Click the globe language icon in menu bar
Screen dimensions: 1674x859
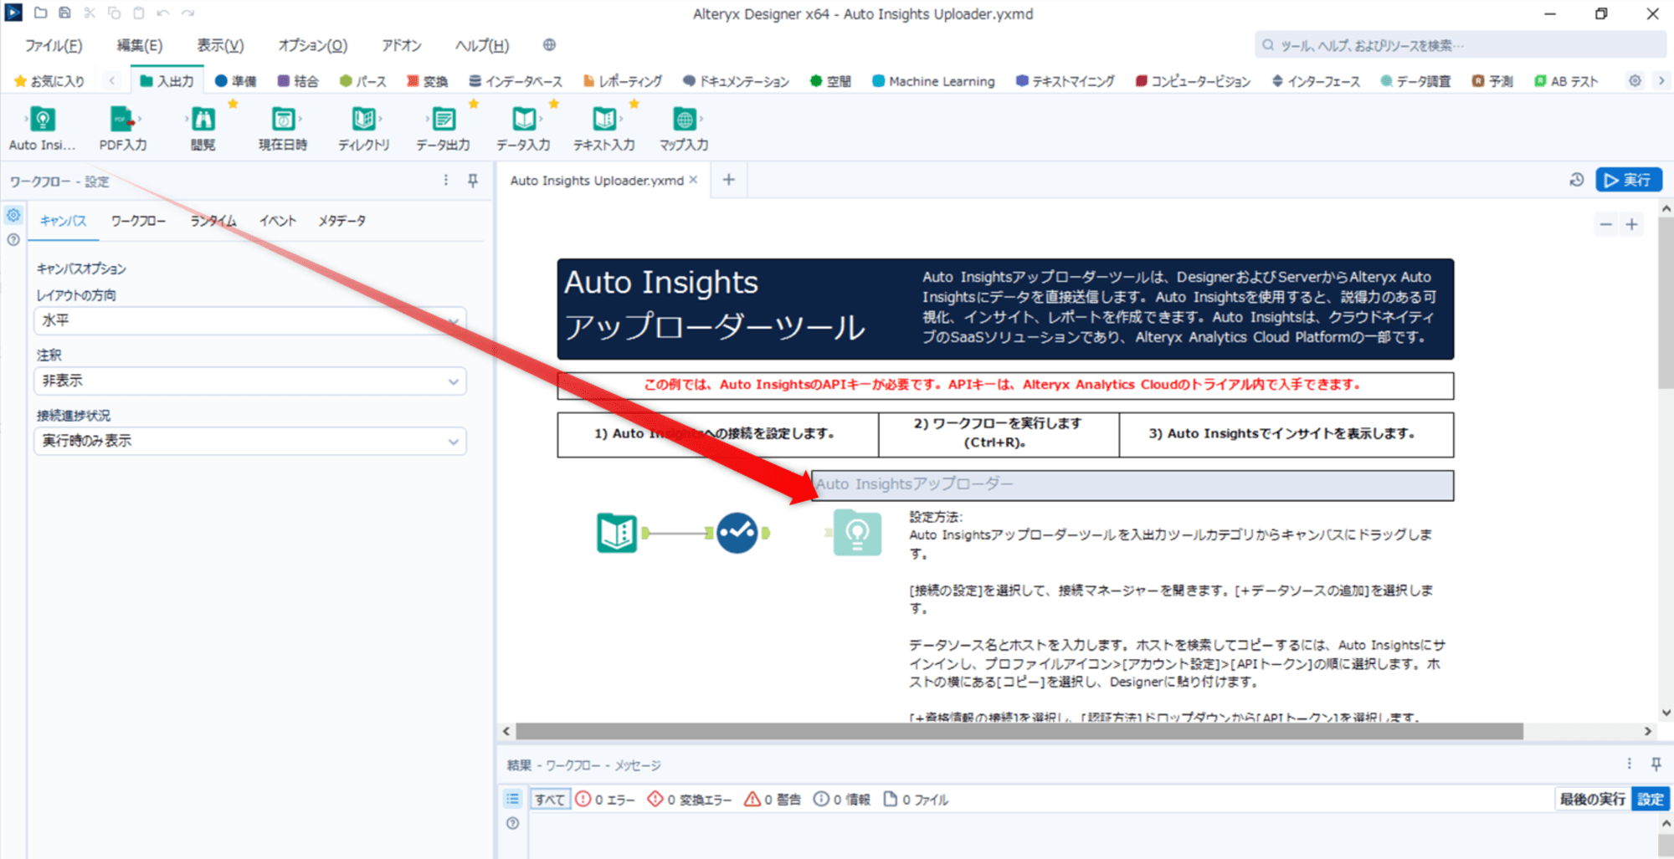tap(549, 44)
